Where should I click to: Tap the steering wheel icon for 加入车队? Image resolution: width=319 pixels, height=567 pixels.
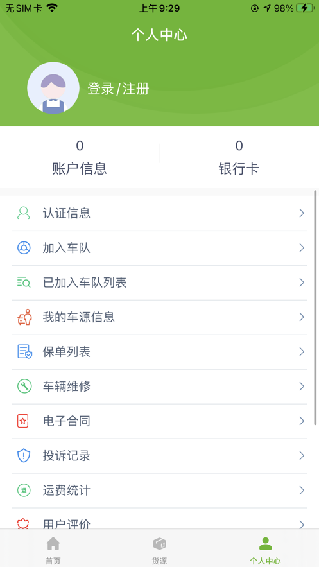tap(24, 248)
